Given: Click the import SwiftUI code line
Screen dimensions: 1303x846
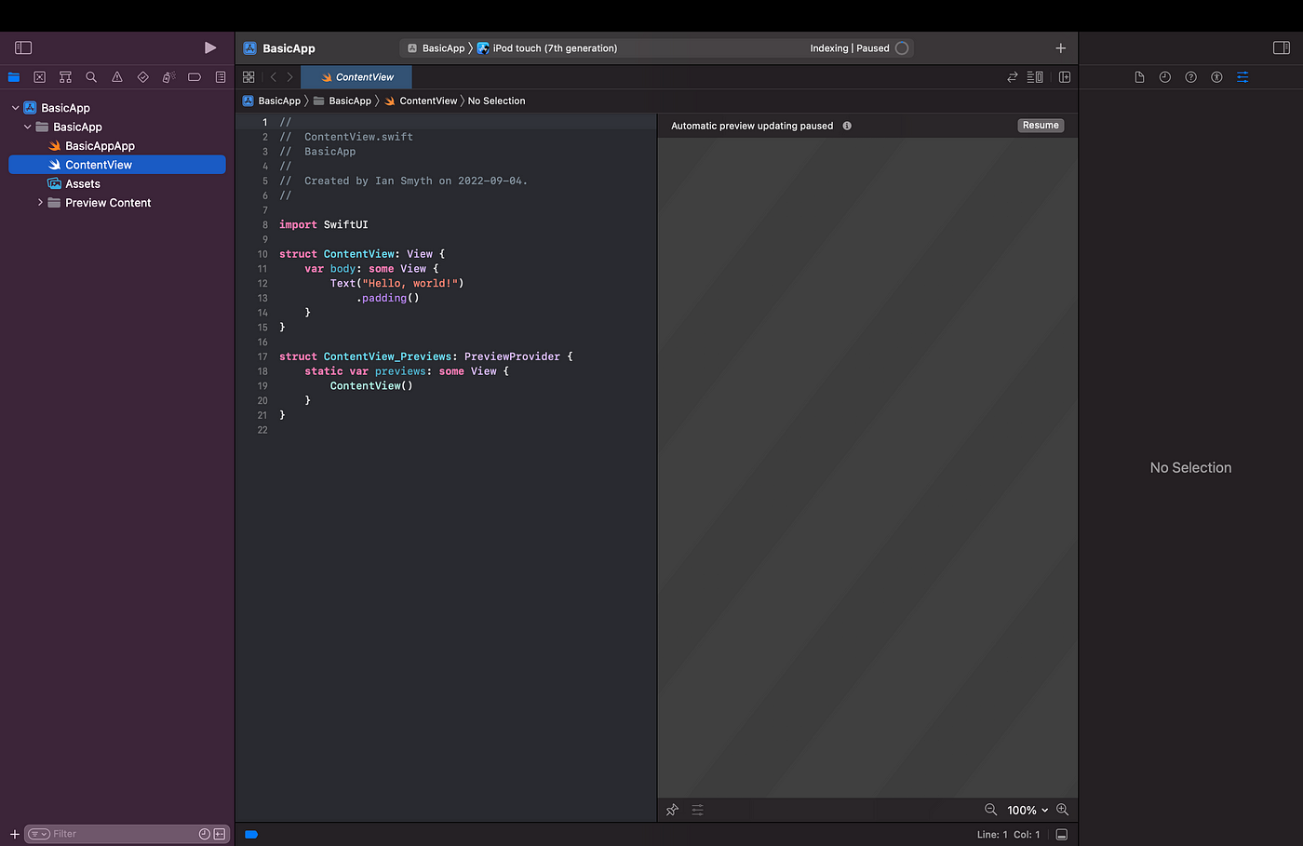Looking at the screenshot, I should pyautogui.click(x=324, y=224).
